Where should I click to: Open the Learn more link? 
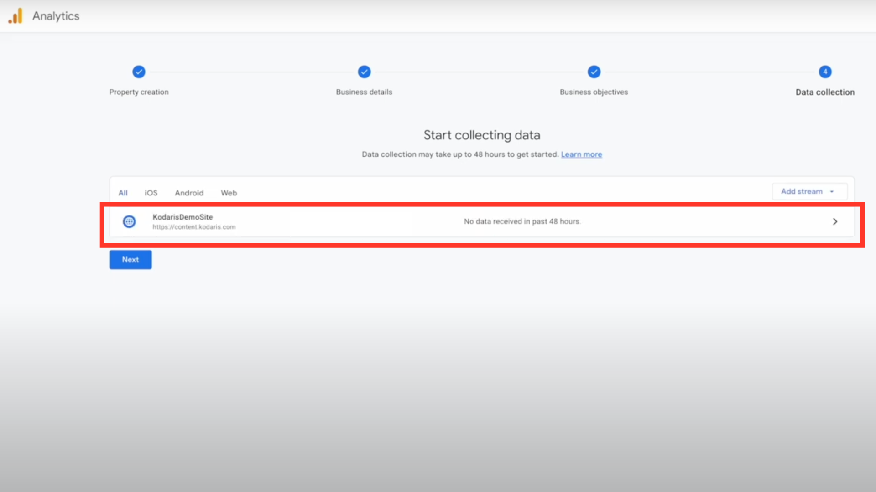(x=581, y=154)
